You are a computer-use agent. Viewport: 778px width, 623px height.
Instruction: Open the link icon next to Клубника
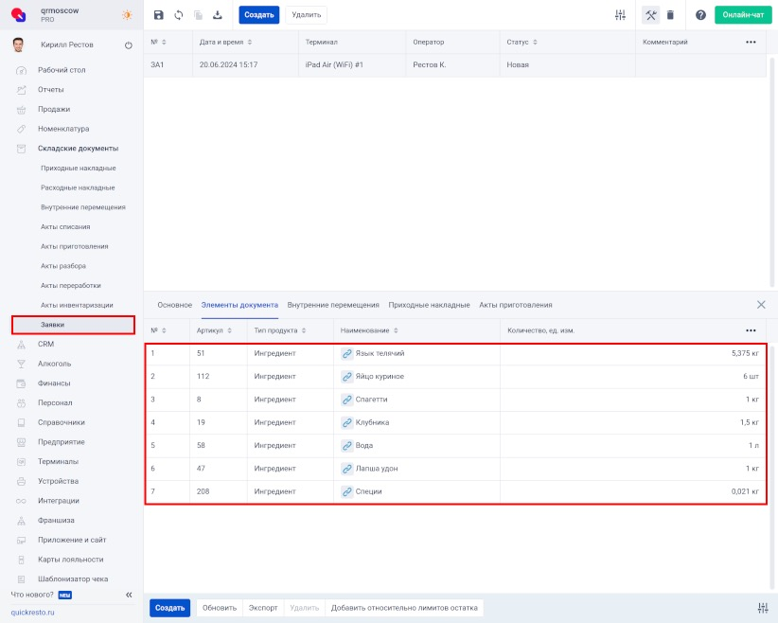(x=346, y=422)
